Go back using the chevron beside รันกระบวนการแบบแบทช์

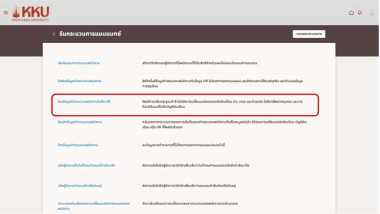coord(54,34)
